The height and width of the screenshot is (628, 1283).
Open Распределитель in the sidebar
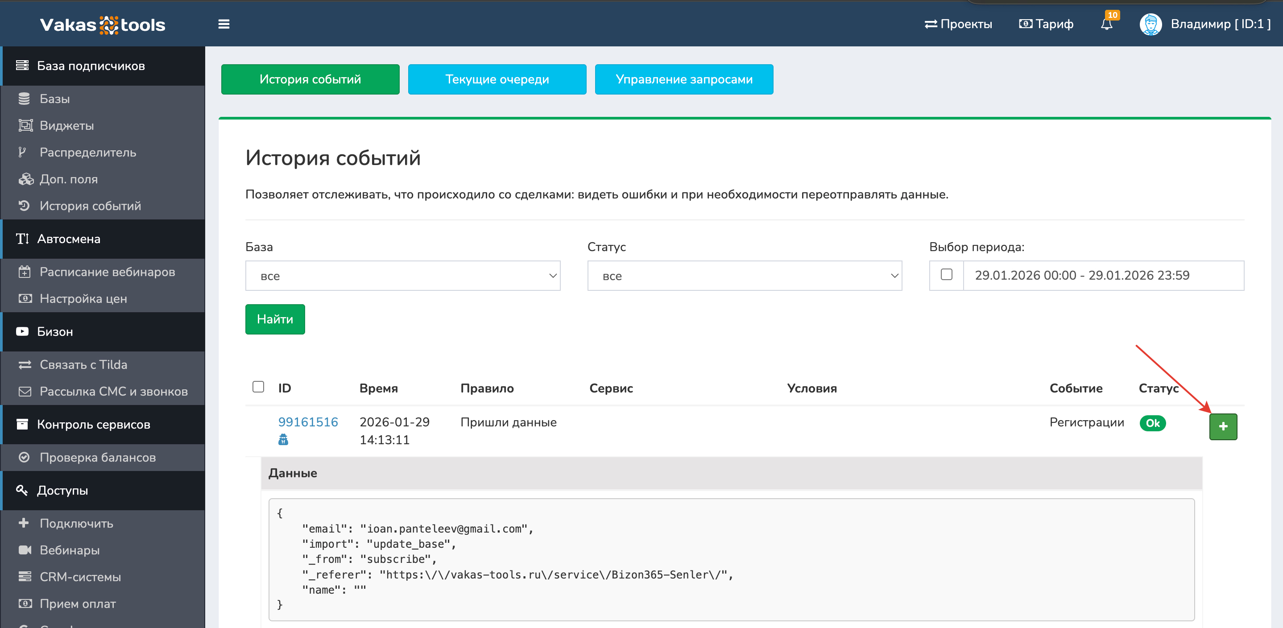point(87,153)
